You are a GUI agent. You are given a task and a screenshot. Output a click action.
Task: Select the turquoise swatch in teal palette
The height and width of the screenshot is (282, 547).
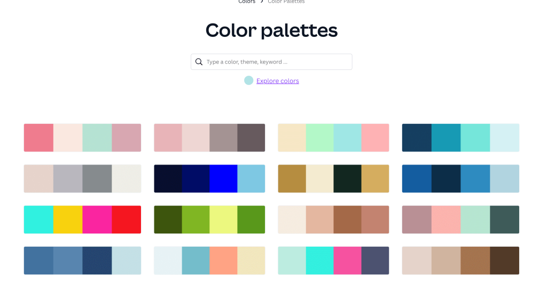(x=475, y=138)
